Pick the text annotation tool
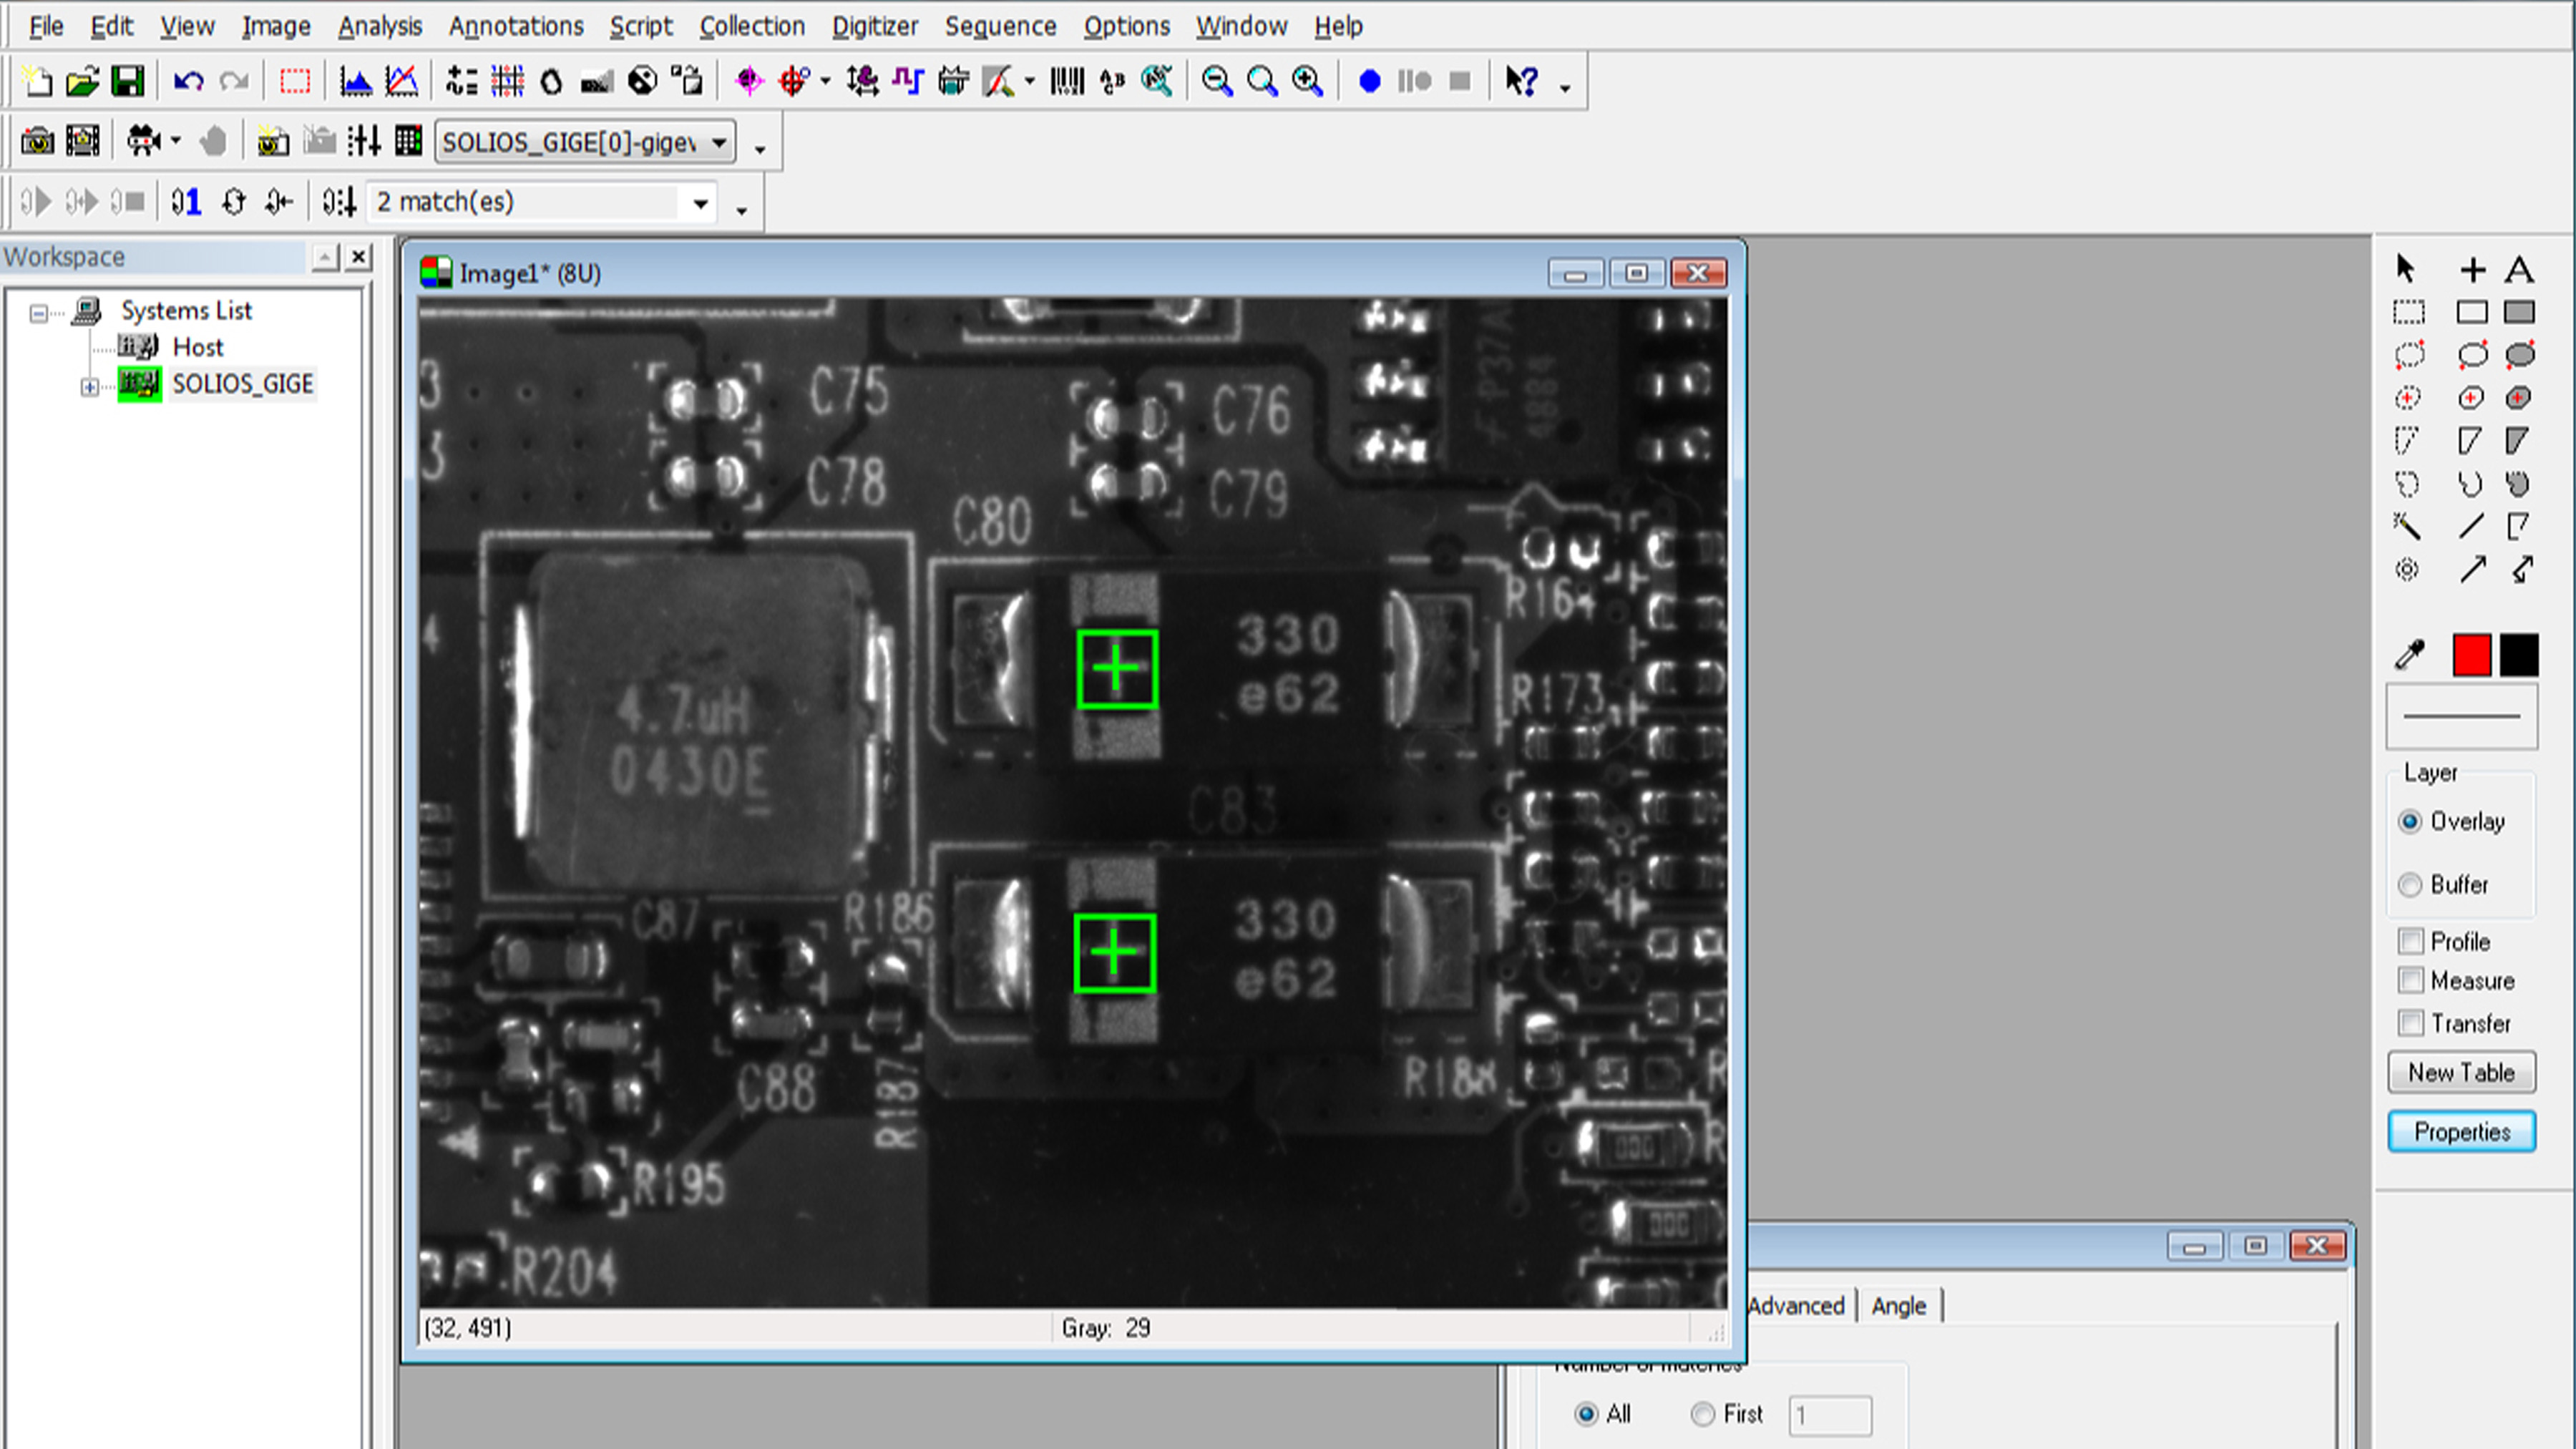 2520,269
